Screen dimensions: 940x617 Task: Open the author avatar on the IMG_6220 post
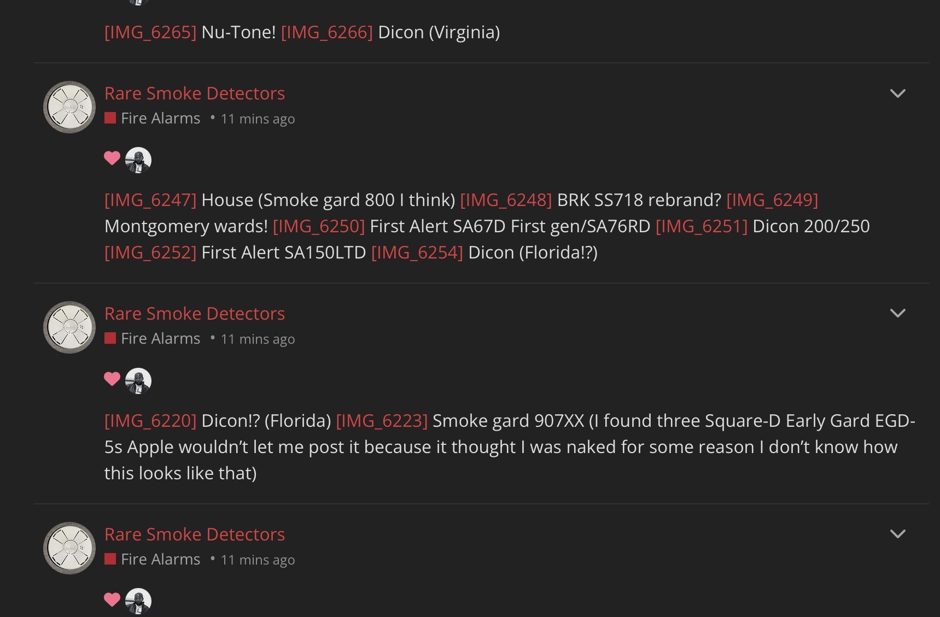click(x=69, y=327)
